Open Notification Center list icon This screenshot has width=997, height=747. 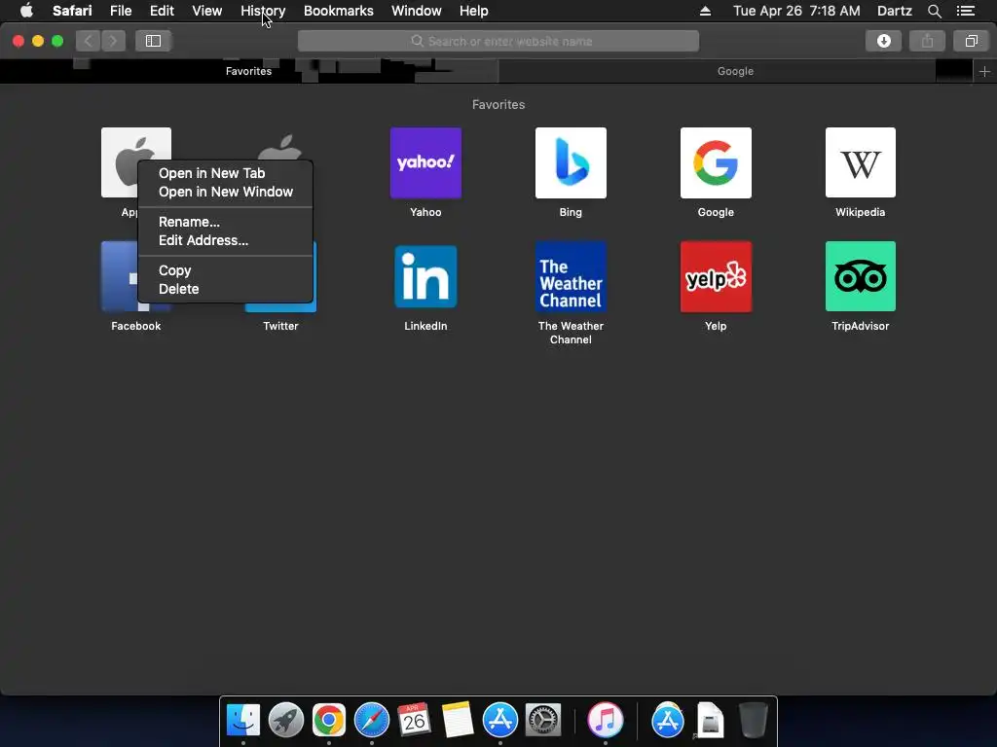tap(966, 11)
